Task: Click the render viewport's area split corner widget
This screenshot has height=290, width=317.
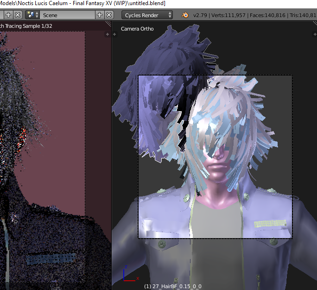Action: pos(108,24)
